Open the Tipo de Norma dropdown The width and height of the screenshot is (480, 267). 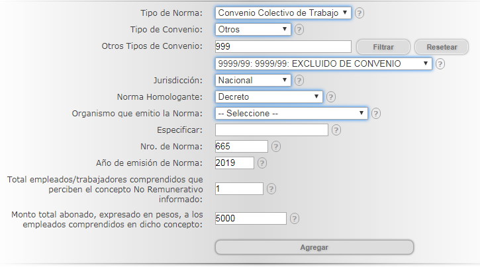point(283,13)
